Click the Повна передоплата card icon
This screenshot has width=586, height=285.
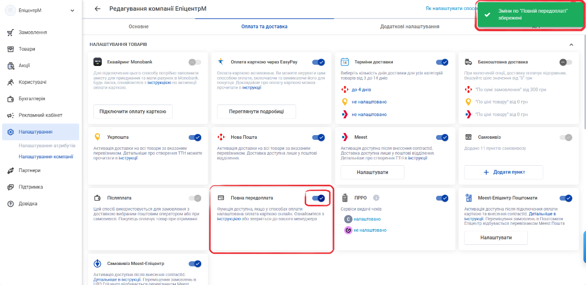(221, 197)
